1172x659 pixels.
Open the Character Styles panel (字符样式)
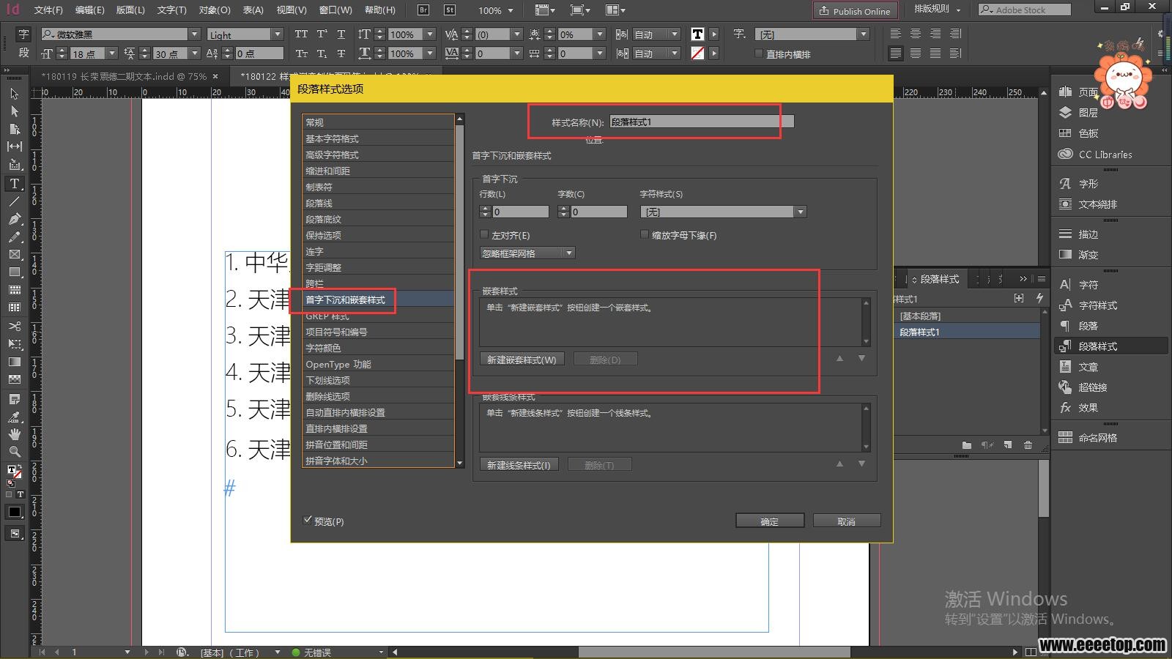[x=1088, y=305]
